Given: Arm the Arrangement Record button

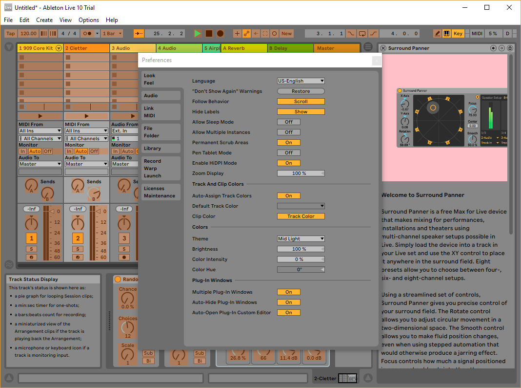Looking at the screenshot, I should click(220, 33).
